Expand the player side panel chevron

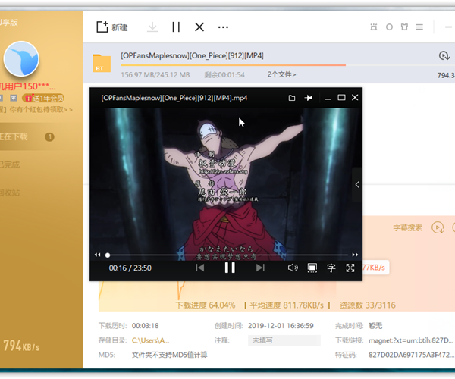tap(357, 185)
